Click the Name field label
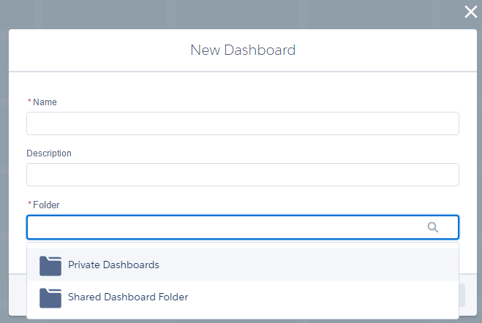The width and height of the screenshot is (482, 323). (x=45, y=102)
